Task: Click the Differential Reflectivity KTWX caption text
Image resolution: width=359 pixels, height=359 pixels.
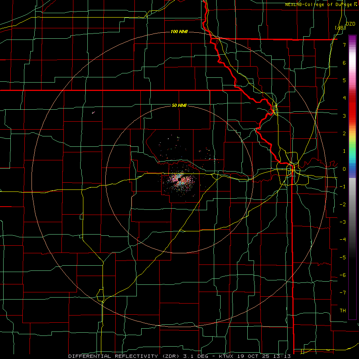Action: 179,356
